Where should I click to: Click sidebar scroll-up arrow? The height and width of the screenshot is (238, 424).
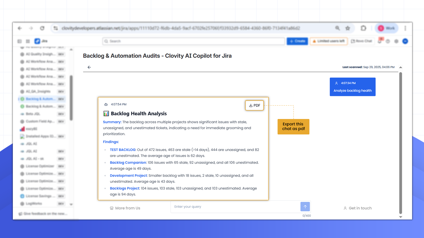71,50
